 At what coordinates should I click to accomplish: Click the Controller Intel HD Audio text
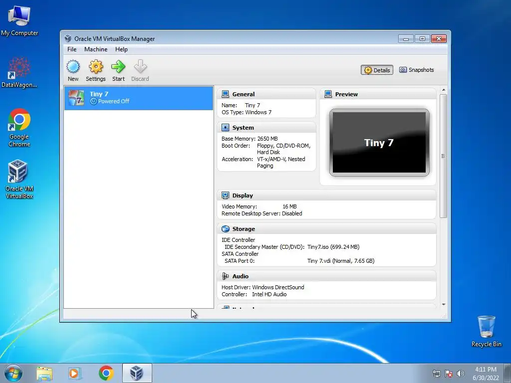(x=254, y=294)
